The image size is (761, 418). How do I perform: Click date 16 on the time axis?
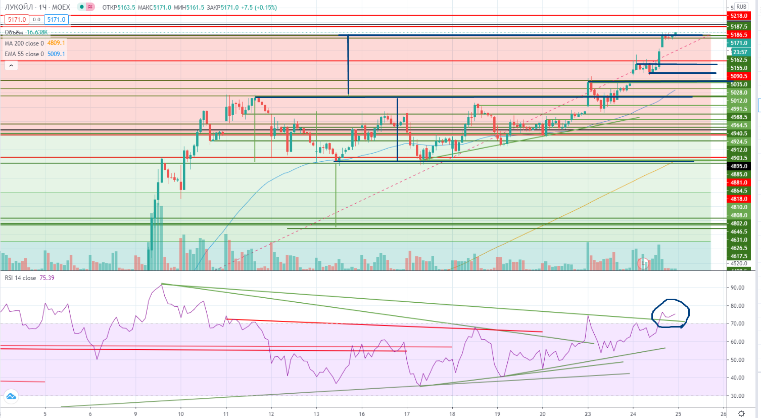click(362, 414)
